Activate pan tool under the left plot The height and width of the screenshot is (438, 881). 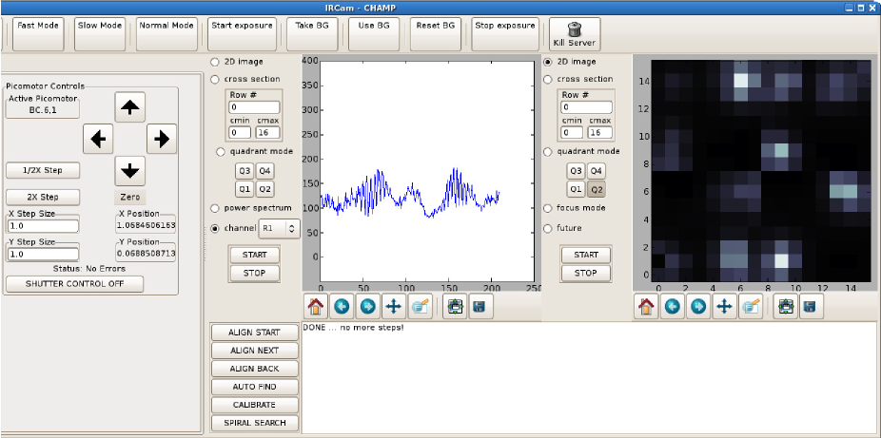pos(393,307)
